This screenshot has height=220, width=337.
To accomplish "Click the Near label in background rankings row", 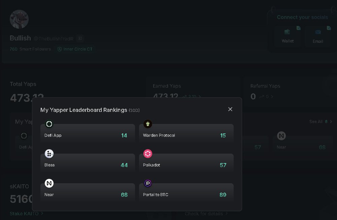I will coord(281,147).
